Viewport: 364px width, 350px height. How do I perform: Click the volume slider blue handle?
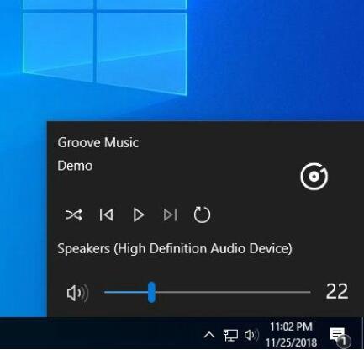[x=151, y=292]
